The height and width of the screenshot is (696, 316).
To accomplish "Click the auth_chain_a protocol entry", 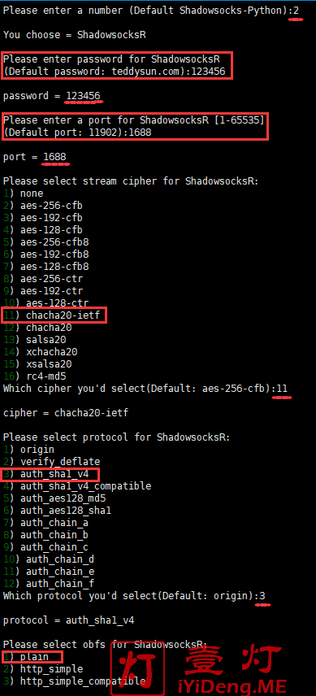I will pyautogui.click(x=45, y=524).
